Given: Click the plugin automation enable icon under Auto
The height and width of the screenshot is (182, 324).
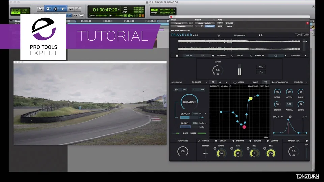Looking at the screenshot, I should (x=220, y=23).
